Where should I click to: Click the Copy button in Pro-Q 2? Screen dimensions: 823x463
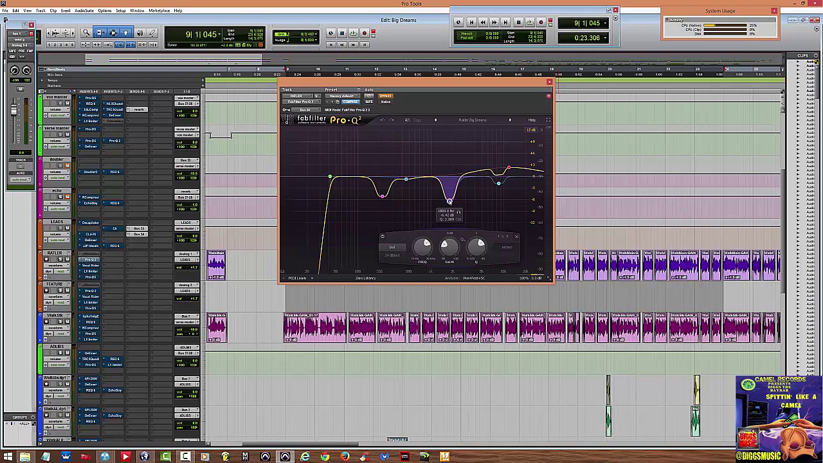click(x=417, y=120)
